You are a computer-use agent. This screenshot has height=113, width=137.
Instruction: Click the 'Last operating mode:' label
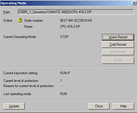point(17,94)
